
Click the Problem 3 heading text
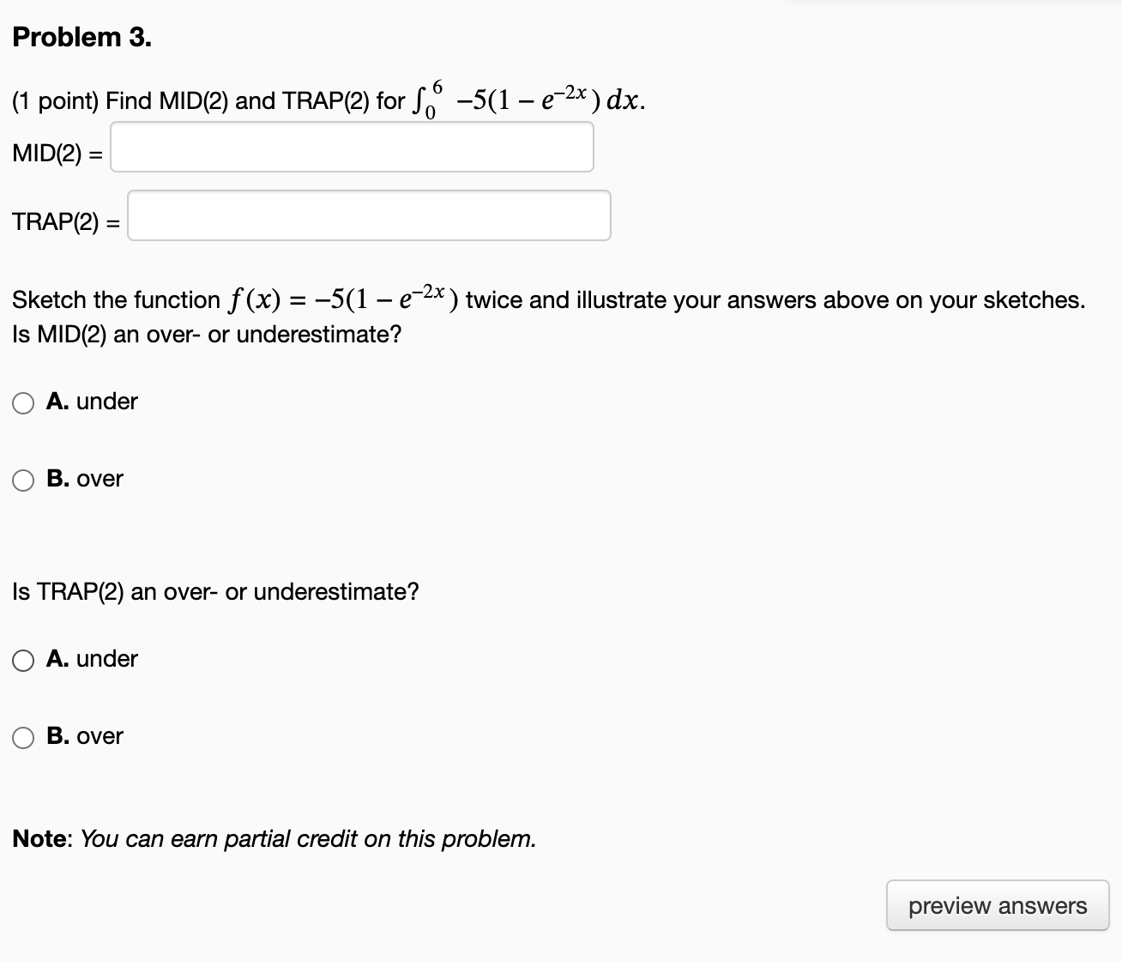81,36
